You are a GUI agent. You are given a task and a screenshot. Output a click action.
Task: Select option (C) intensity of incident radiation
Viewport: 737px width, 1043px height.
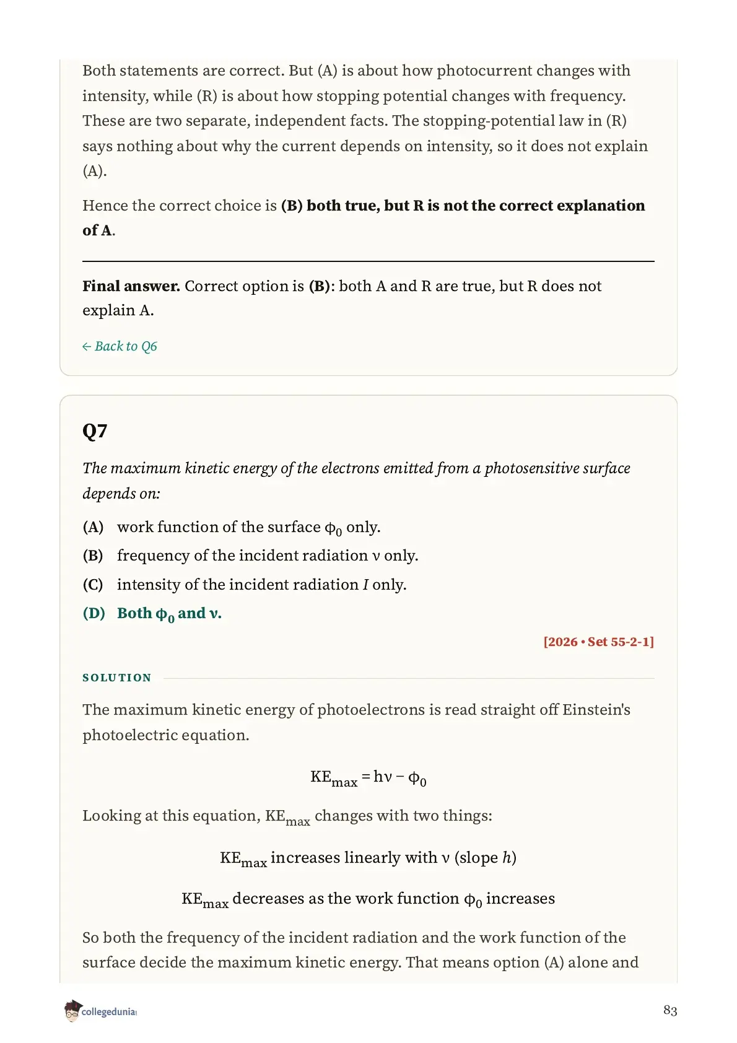[245, 585]
